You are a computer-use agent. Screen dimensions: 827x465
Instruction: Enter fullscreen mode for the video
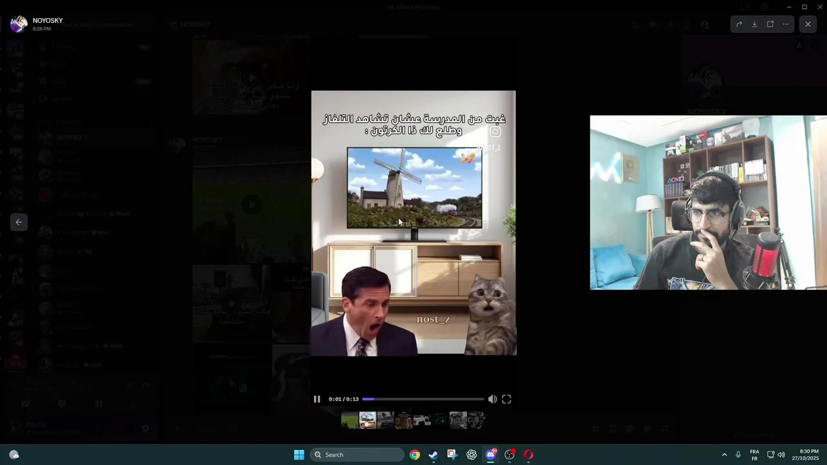click(x=507, y=399)
